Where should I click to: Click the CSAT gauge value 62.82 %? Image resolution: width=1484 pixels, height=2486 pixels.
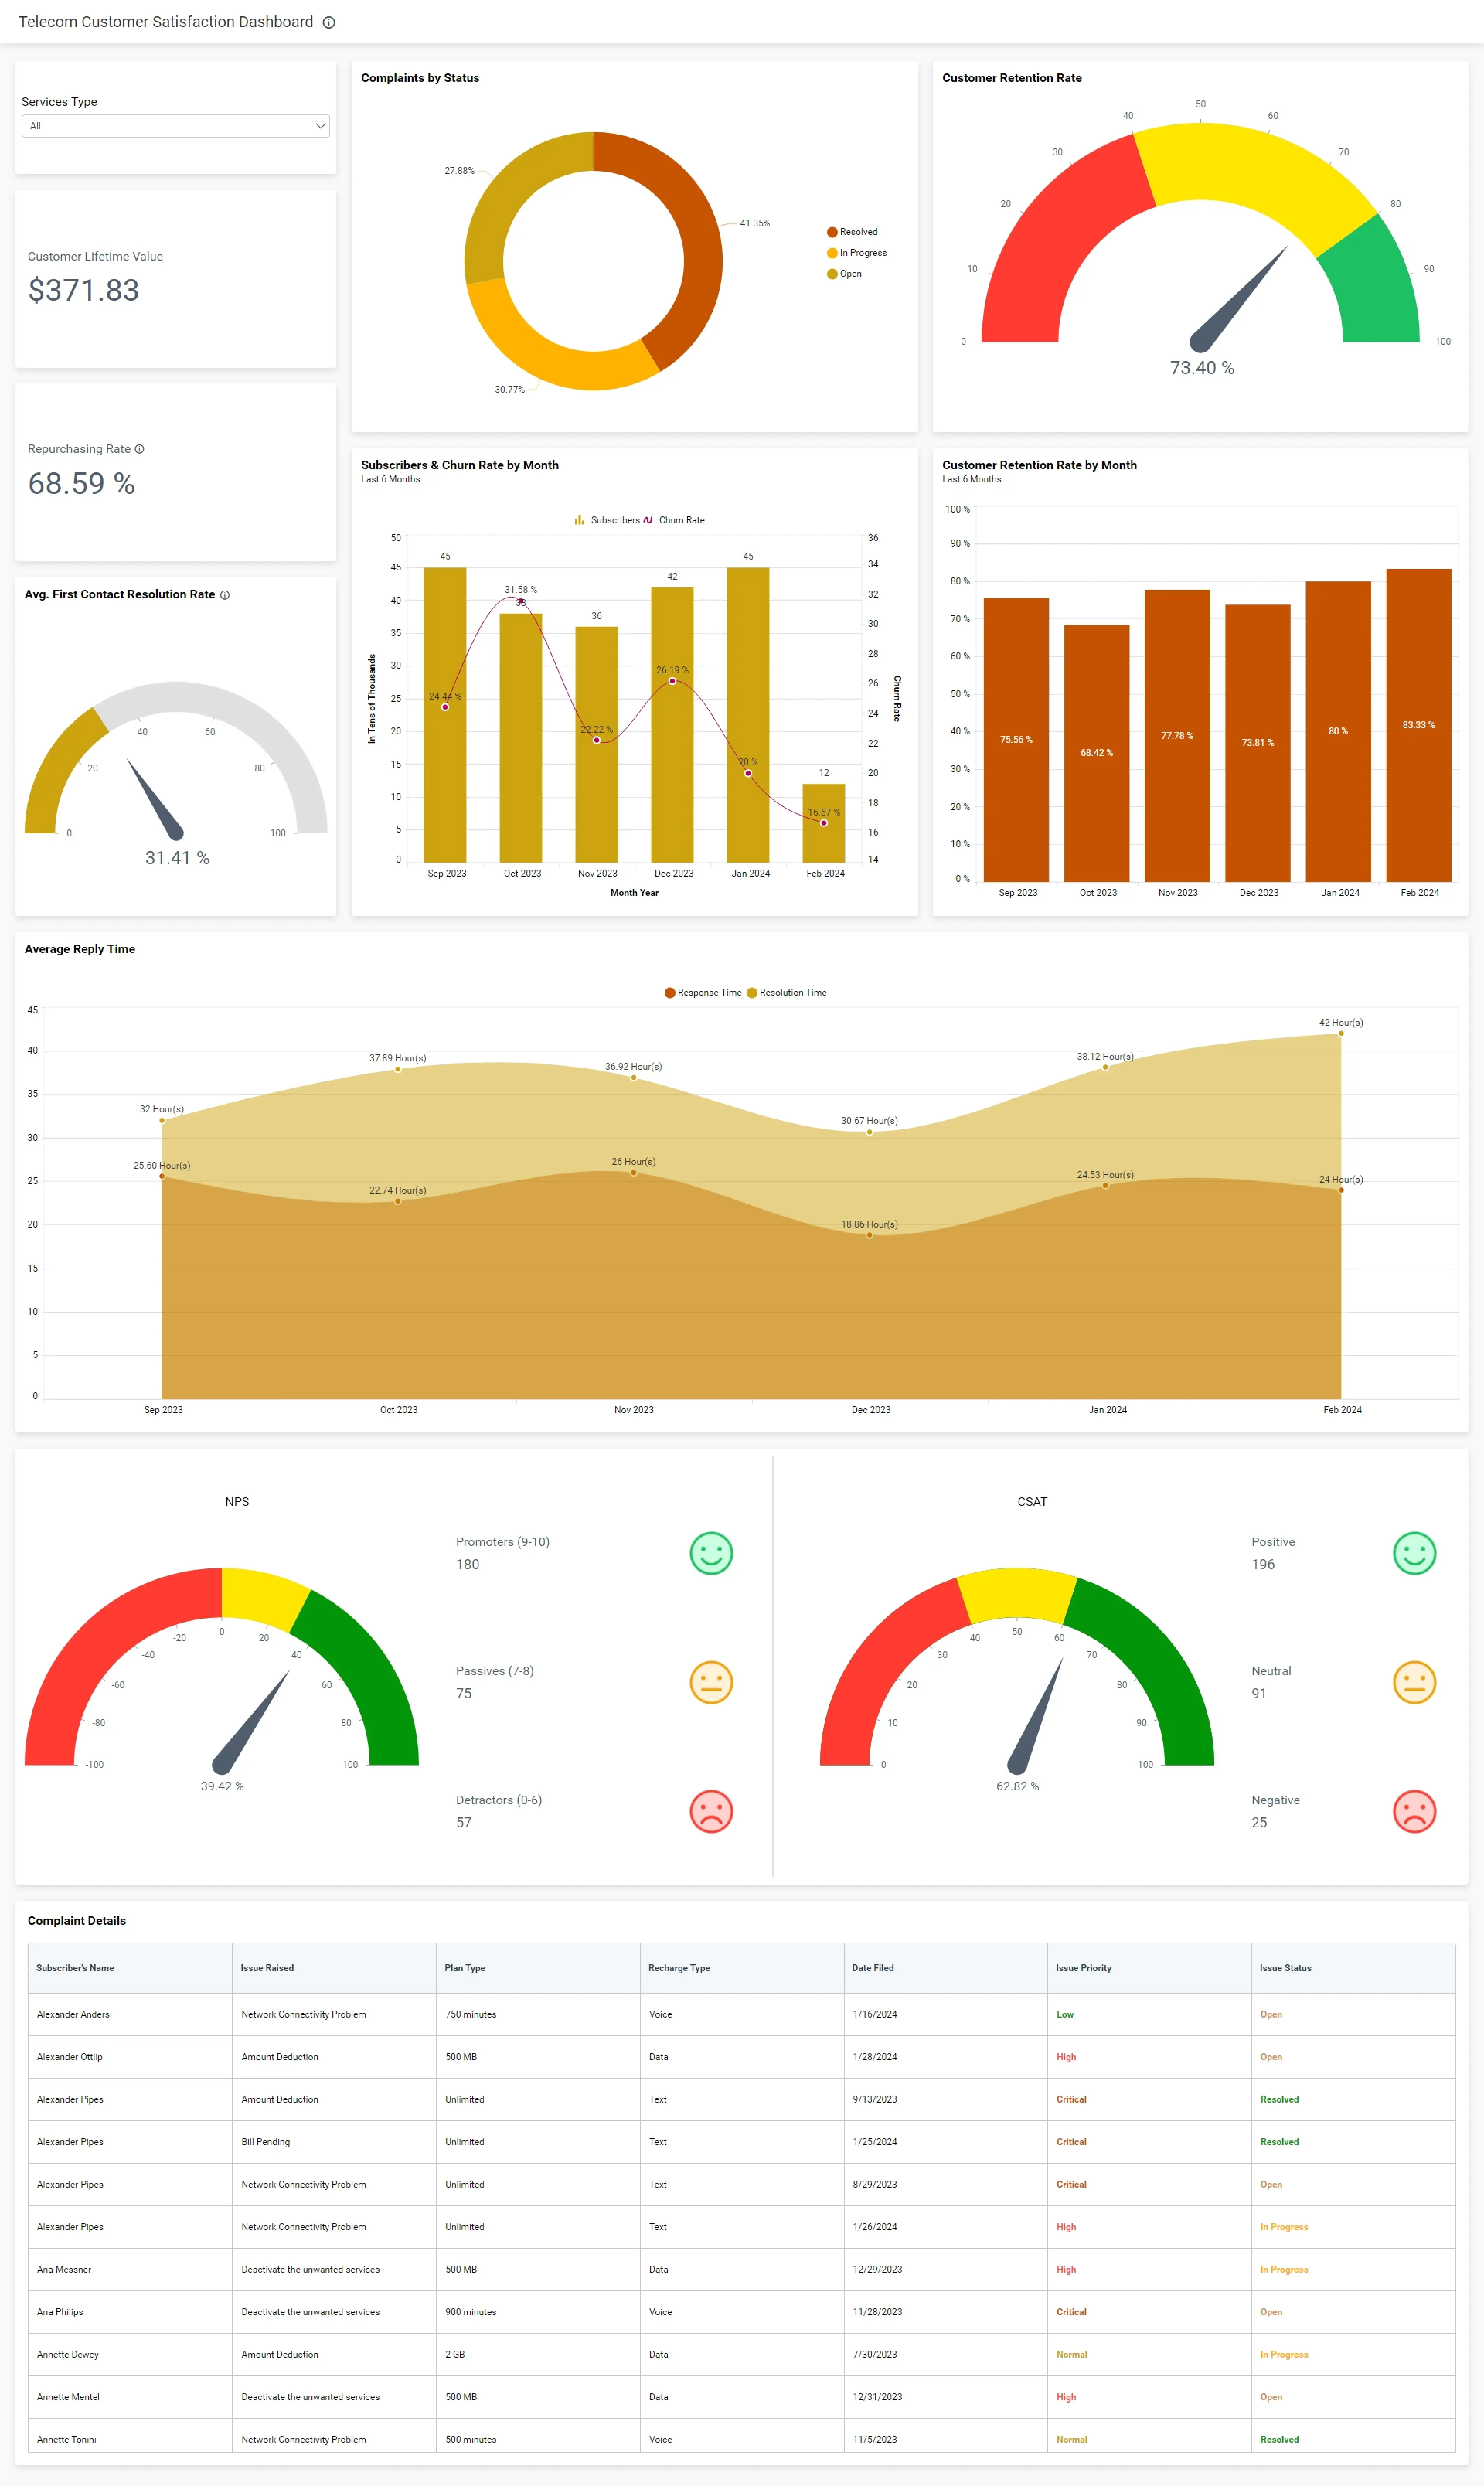click(1017, 1786)
